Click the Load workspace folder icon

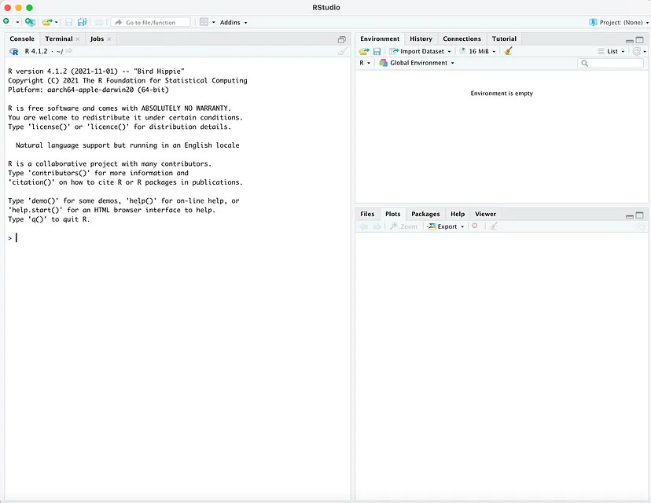pos(364,51)
